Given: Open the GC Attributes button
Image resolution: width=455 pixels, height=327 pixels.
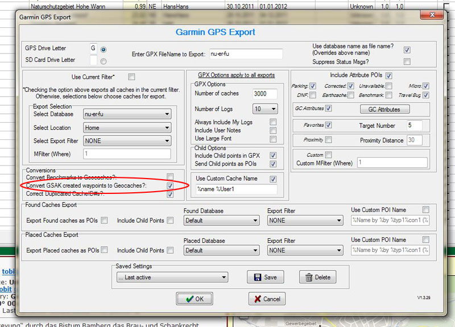Looking at the screenshot, I should [x=385, y=109].
